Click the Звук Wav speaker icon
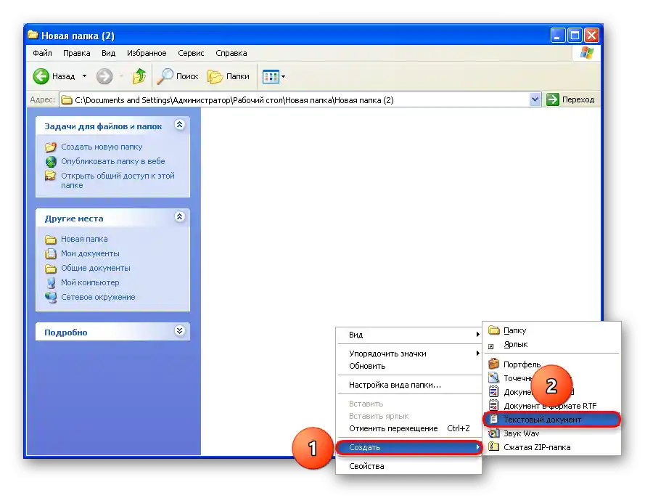Image resolution: width=645 pixels, height=498 pixels. click(x=493, y=433)
